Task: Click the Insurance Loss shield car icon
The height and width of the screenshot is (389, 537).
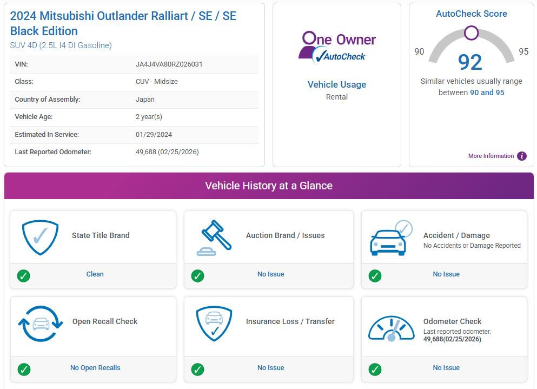Action: (x=214, y=324)
